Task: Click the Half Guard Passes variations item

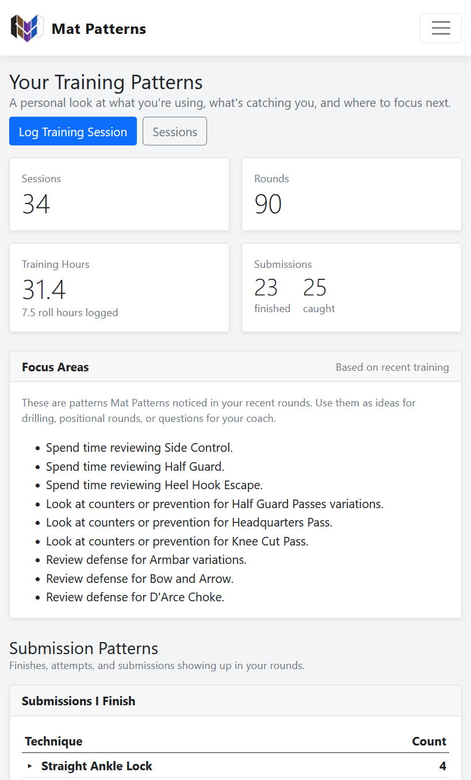Action: (215, 504)
